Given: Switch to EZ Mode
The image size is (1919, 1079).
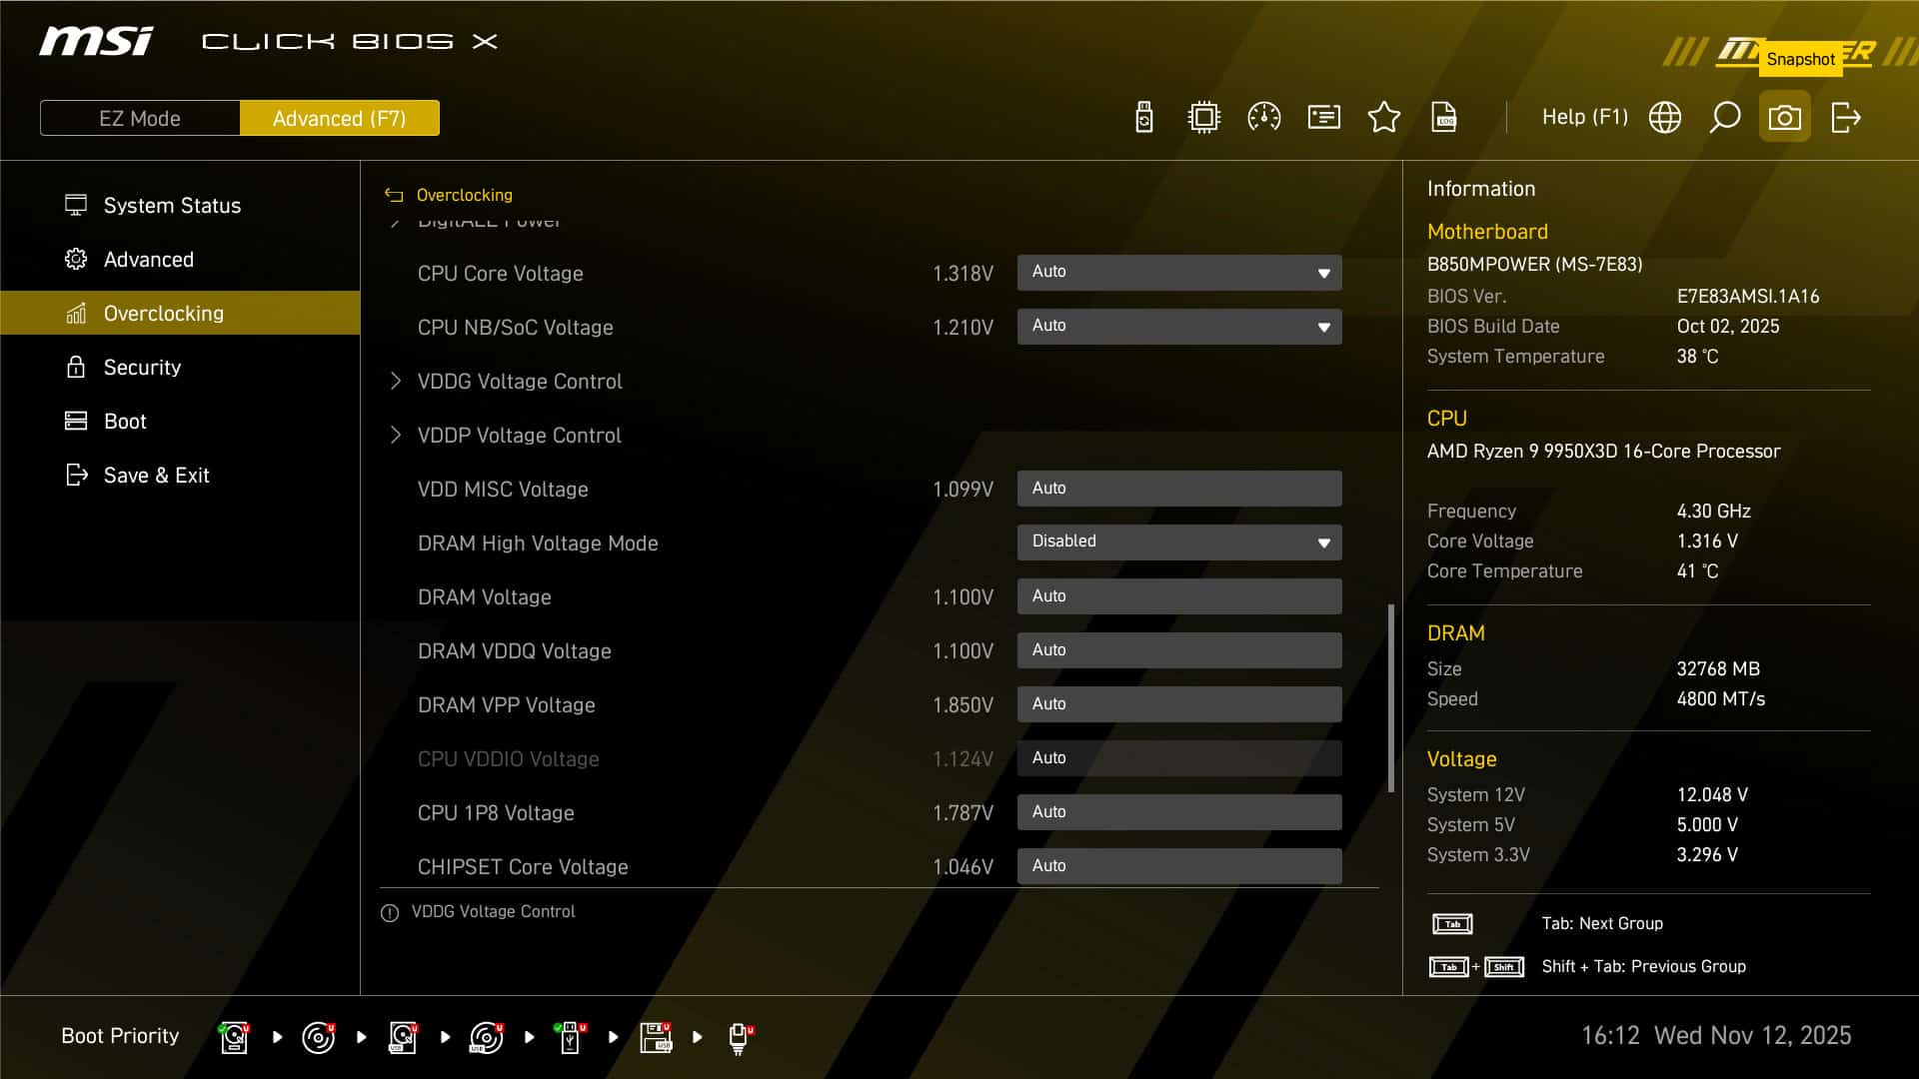Looking at the screenshot, I should point(140,118).
